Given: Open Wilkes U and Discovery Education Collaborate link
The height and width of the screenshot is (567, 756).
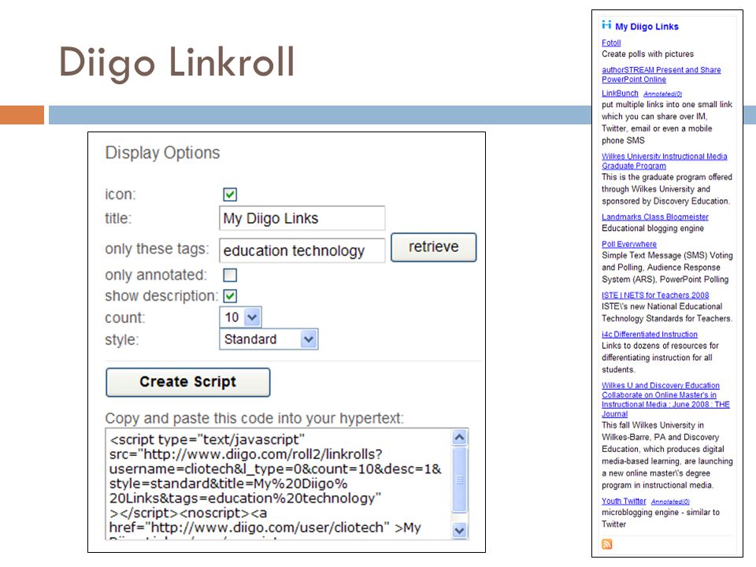Looking at the screenshot, I should [665, 400].
